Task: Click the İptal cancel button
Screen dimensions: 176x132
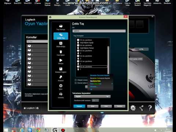Action: [x=93, y=106]
